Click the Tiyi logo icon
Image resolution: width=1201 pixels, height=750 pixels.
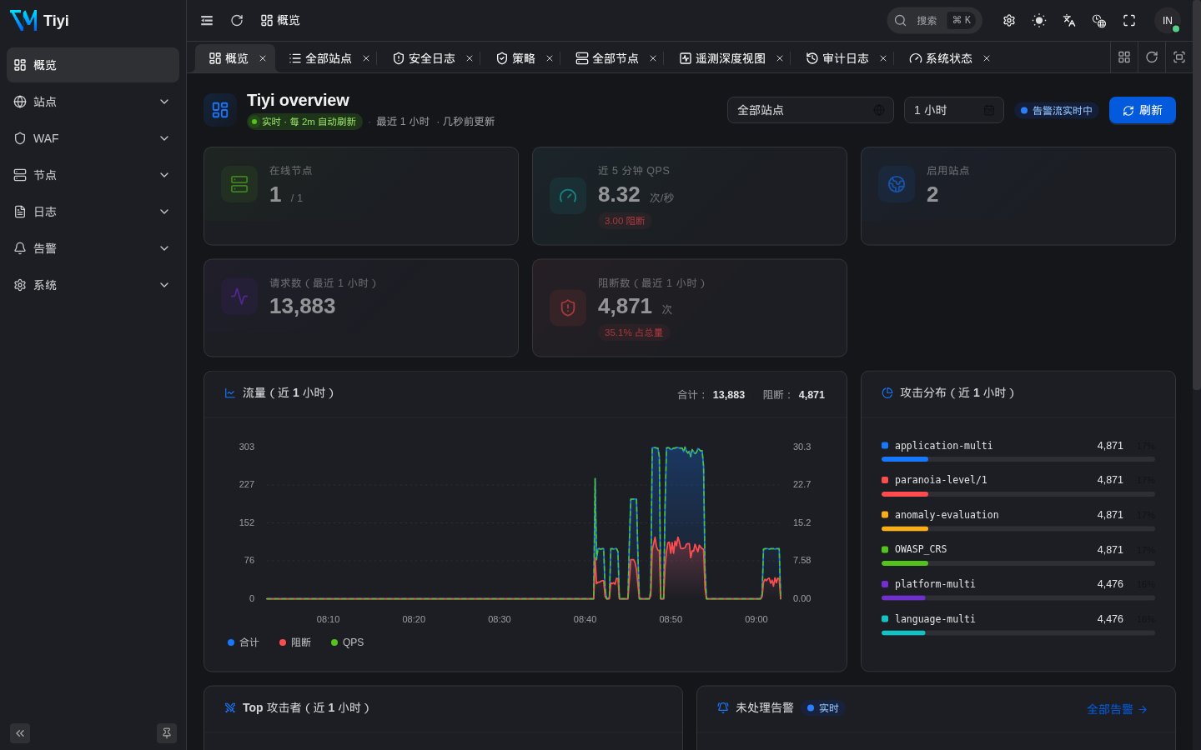[23, 20]
